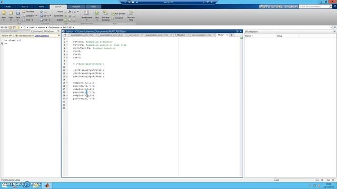Viewport: 337px width, 189px height.
Task: Click the Workspace panel actions icon
Action: 334,31
